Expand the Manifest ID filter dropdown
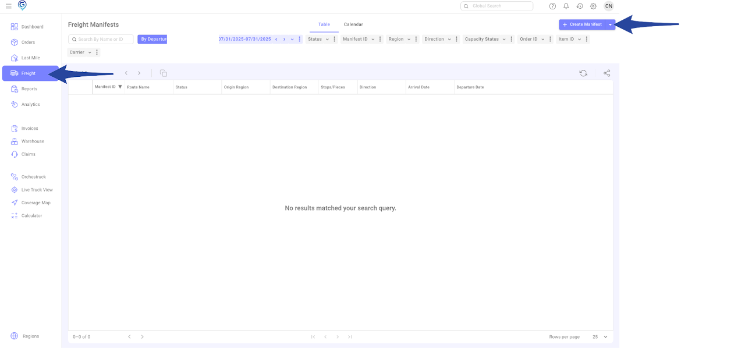This screenshot has width=745, height=348. (373, 40)
